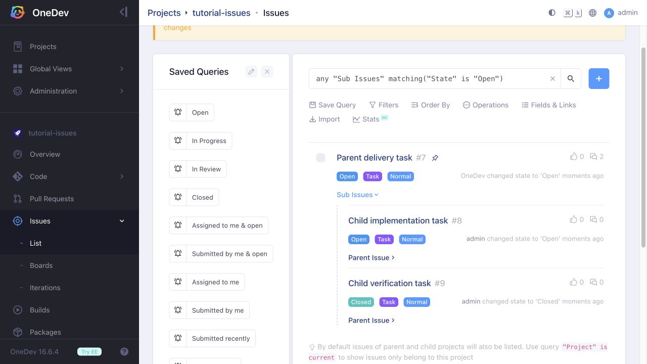This screenshot has width=647, height=364.
Task: Select the checkbox for Parent delivery task
Action: (320, 158)
